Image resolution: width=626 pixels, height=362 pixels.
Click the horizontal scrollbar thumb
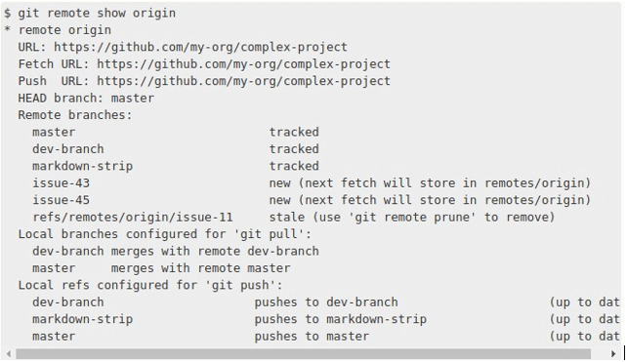pos(303,353)
